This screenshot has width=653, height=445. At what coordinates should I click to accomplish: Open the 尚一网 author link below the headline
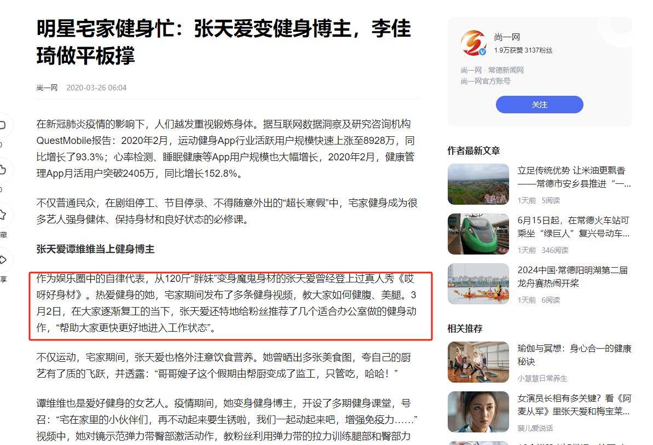pos(47,88)
